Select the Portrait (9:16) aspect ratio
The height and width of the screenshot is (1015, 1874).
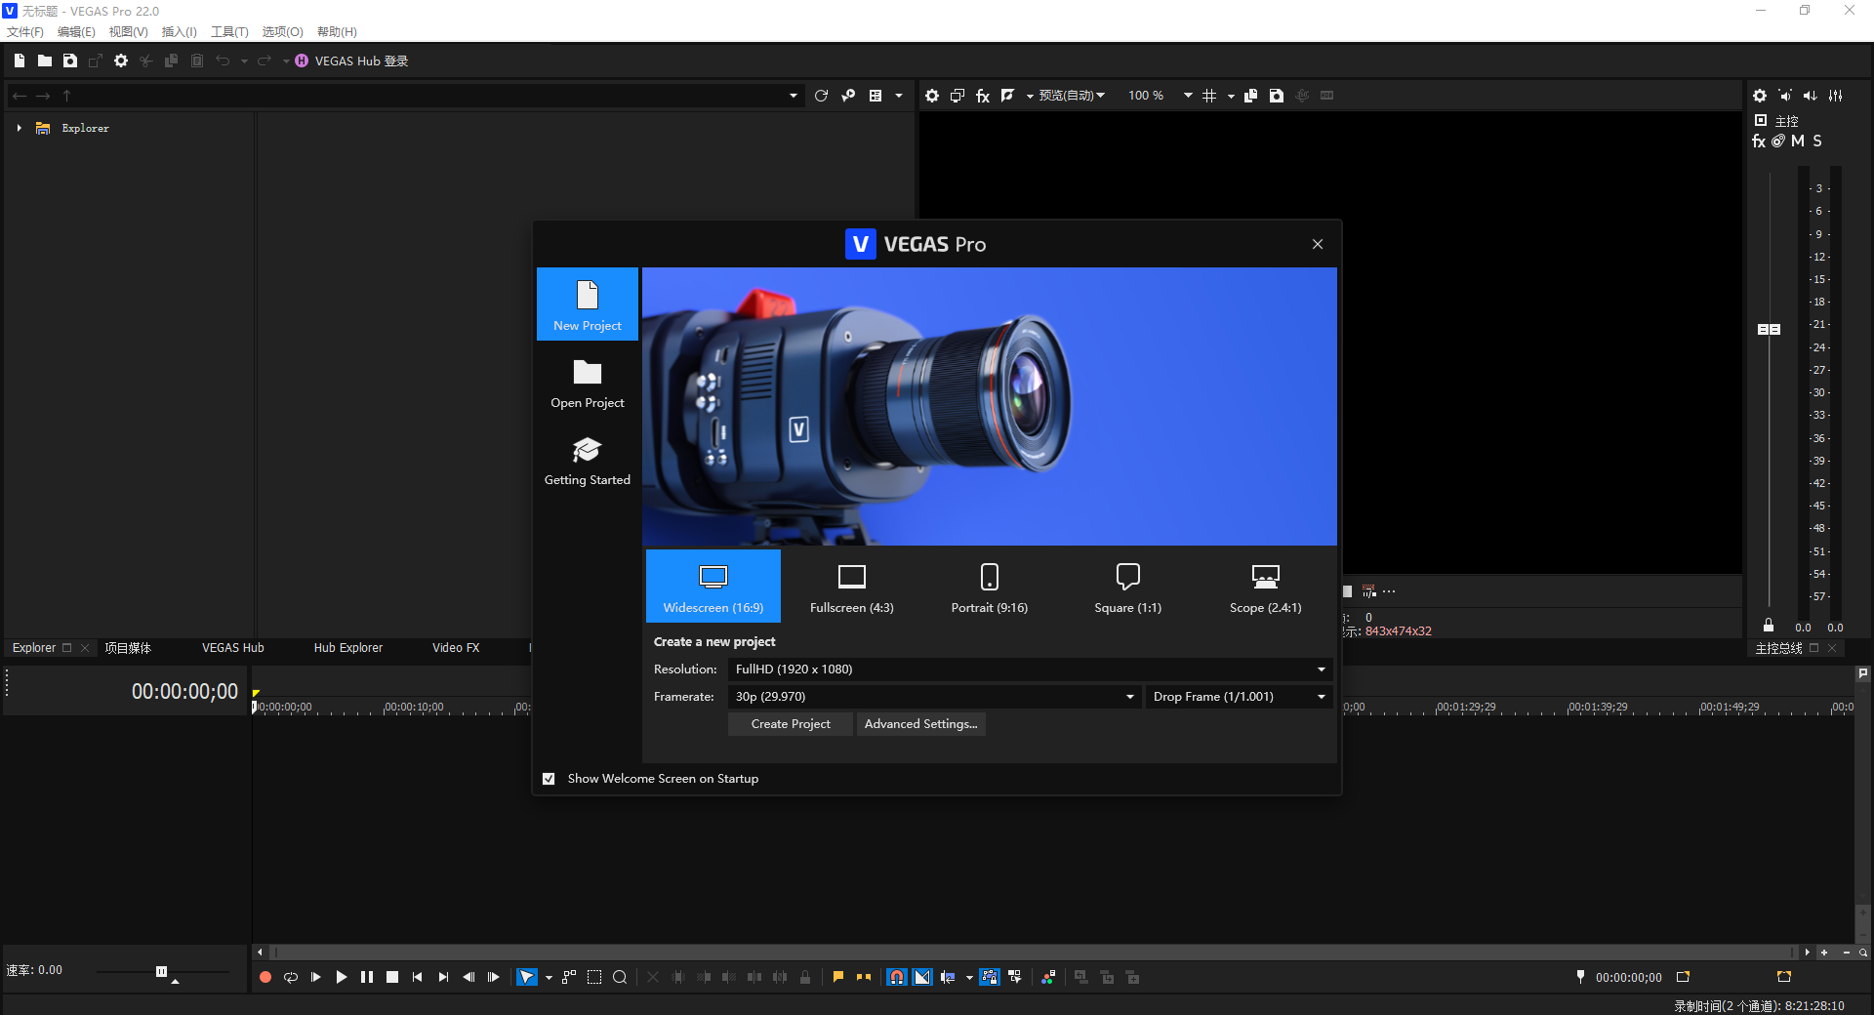989,586
